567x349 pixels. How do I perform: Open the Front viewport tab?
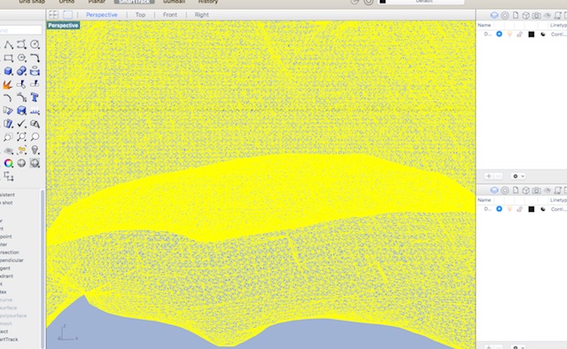(170, 15)
